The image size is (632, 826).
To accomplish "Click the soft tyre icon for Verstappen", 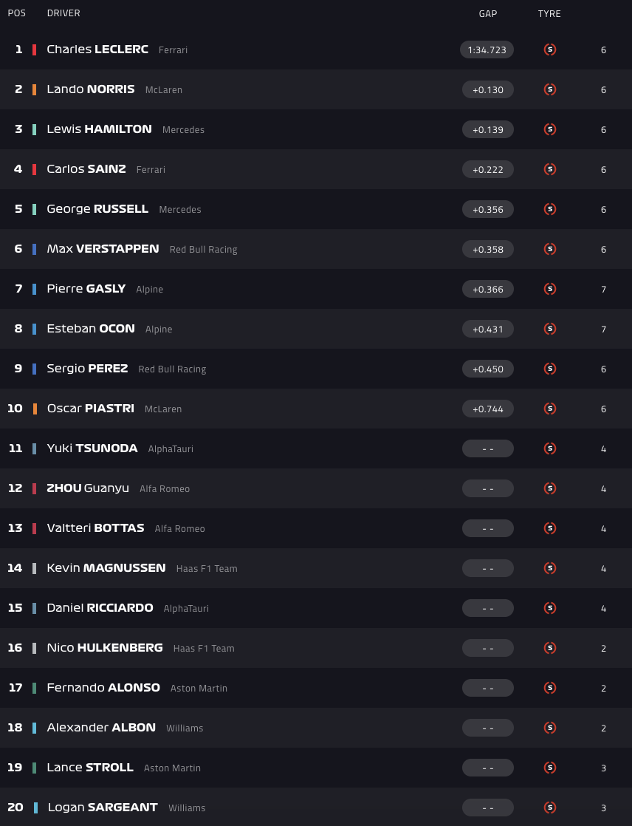I will (549, 249).
